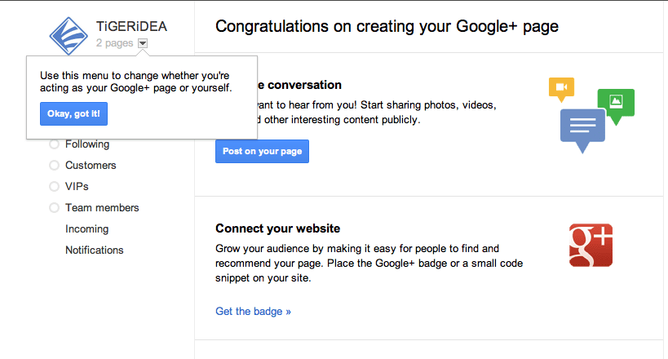
Task: Select the Team members circle radio
Action: 54,207
